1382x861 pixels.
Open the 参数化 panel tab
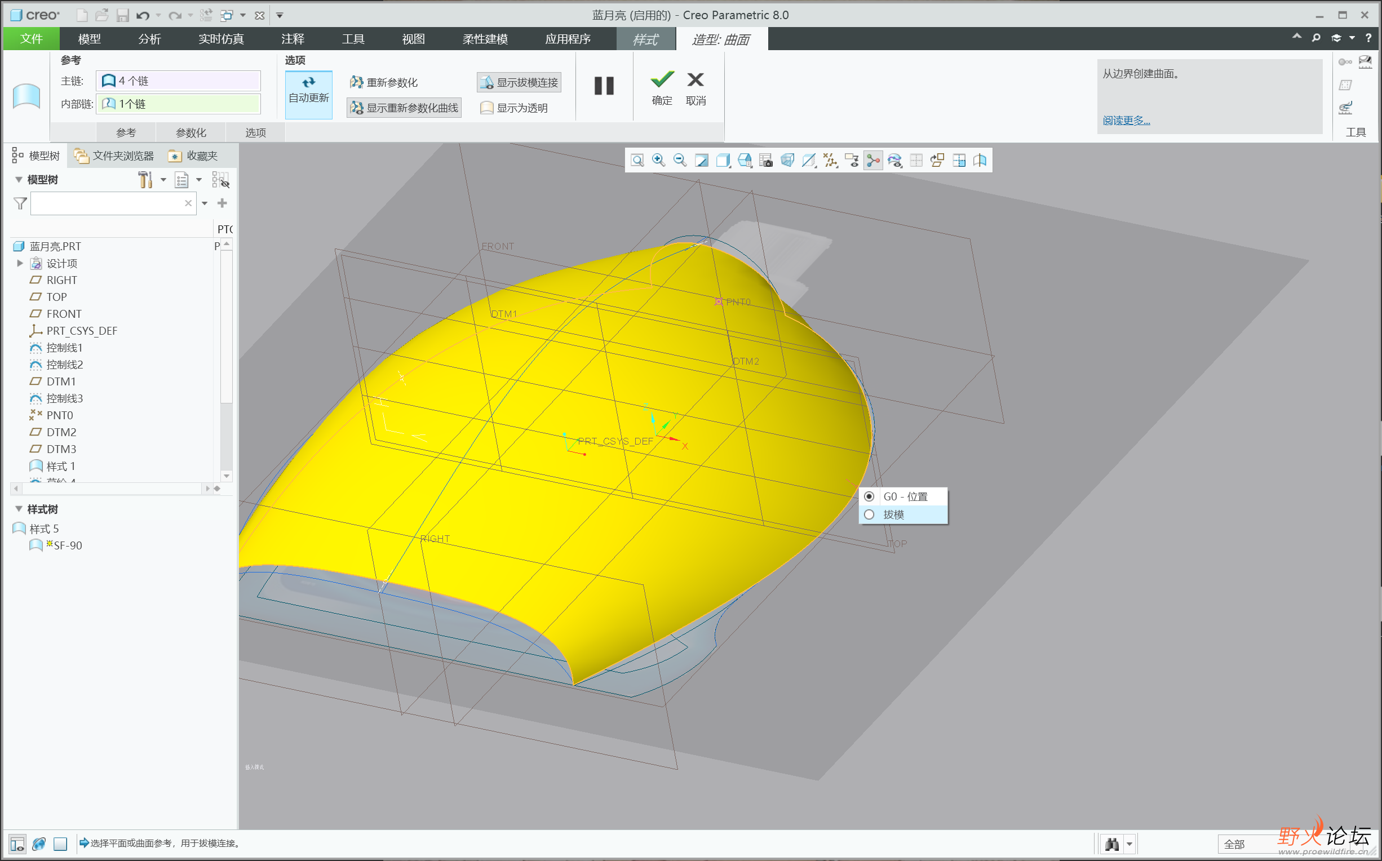[191, 132]
